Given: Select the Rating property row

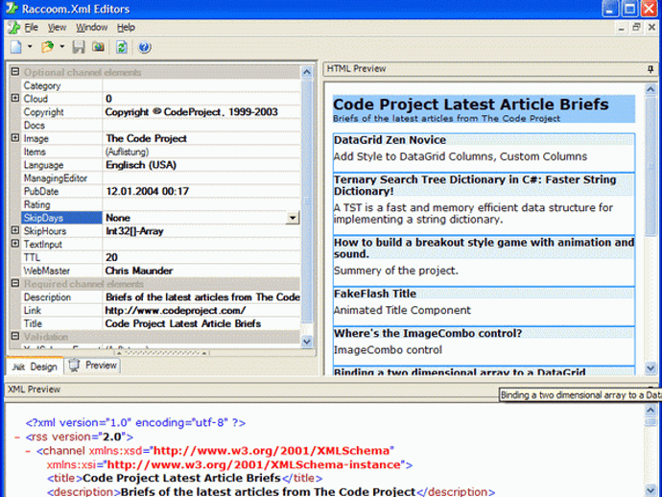Looking at the screenshot, I should tap(160, 204).
